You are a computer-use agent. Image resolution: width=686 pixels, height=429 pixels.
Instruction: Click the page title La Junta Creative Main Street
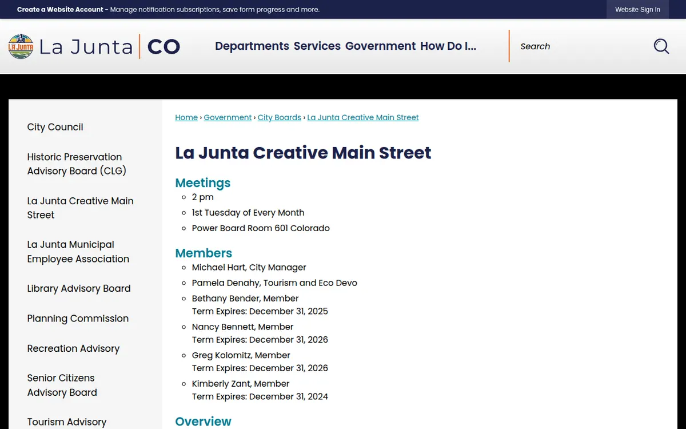303,153
